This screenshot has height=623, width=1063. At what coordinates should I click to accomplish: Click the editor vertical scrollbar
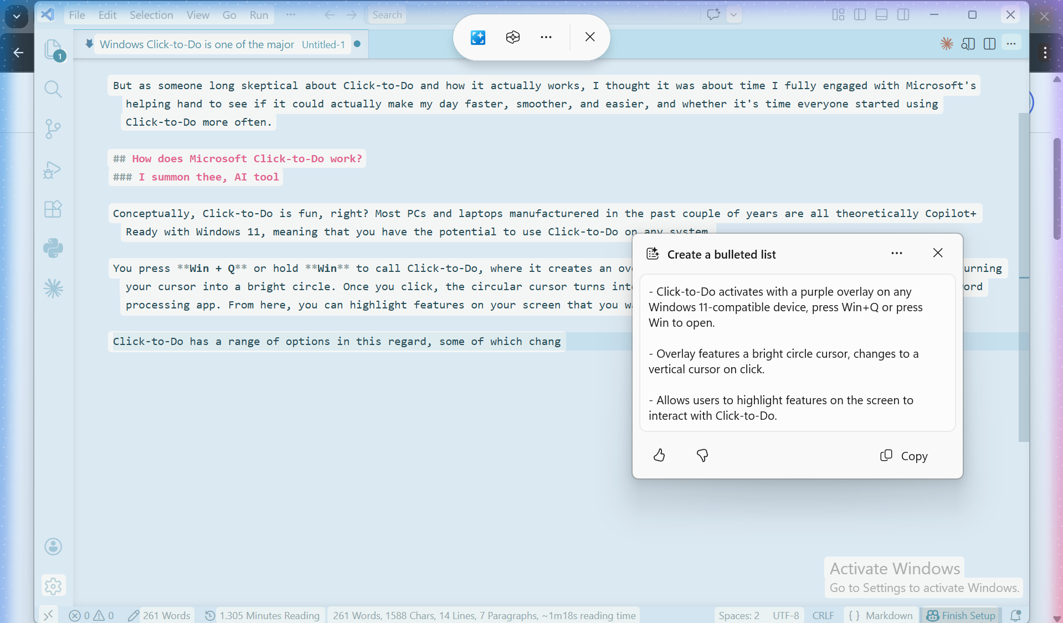(x=1024, y=277)
